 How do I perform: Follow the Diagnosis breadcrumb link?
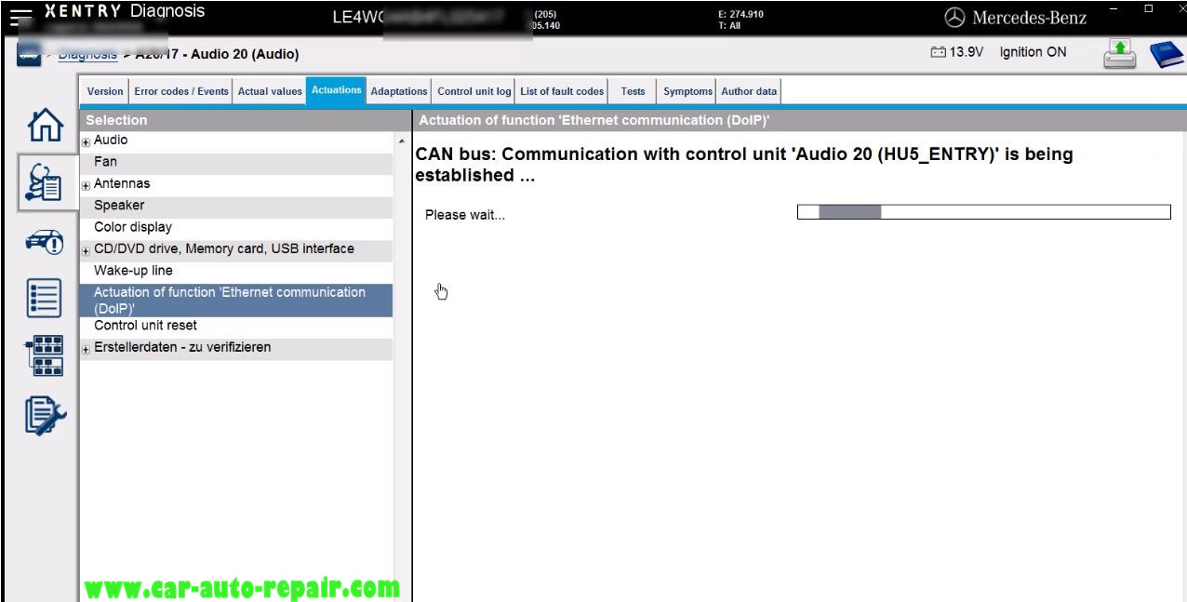coord(87,55)
